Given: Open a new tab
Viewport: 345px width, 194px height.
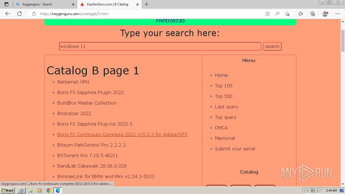Looking at the screenshot, I should tap(146, 4).
